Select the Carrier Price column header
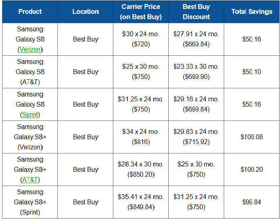The width and height of the screenshot is (280, 219). 141,11
